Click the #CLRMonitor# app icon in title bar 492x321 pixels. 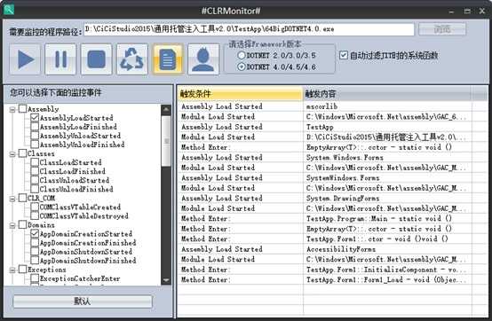[x=9, y=10]
